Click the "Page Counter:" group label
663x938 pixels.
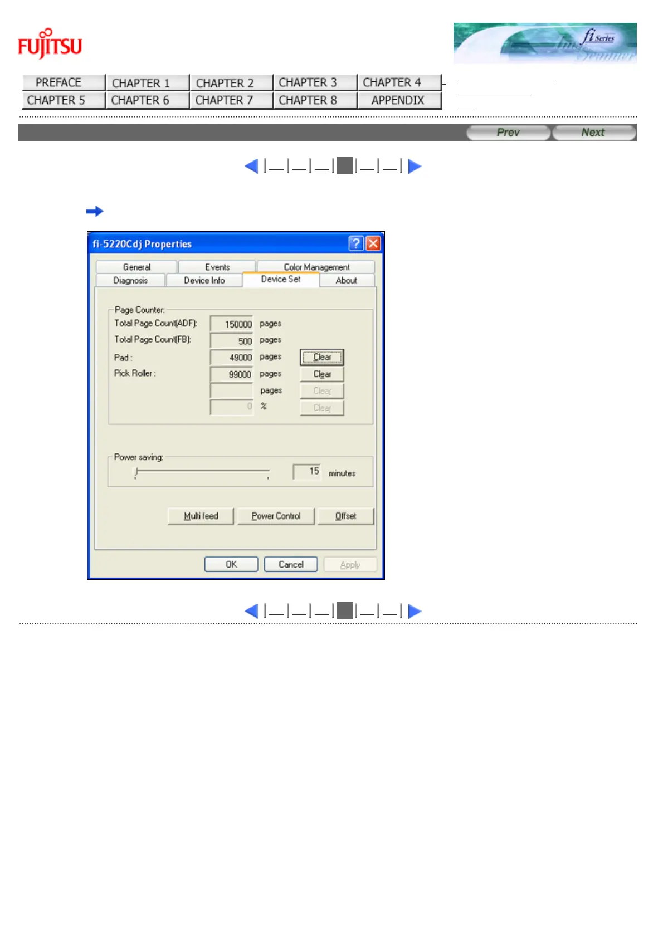(139, 310)
